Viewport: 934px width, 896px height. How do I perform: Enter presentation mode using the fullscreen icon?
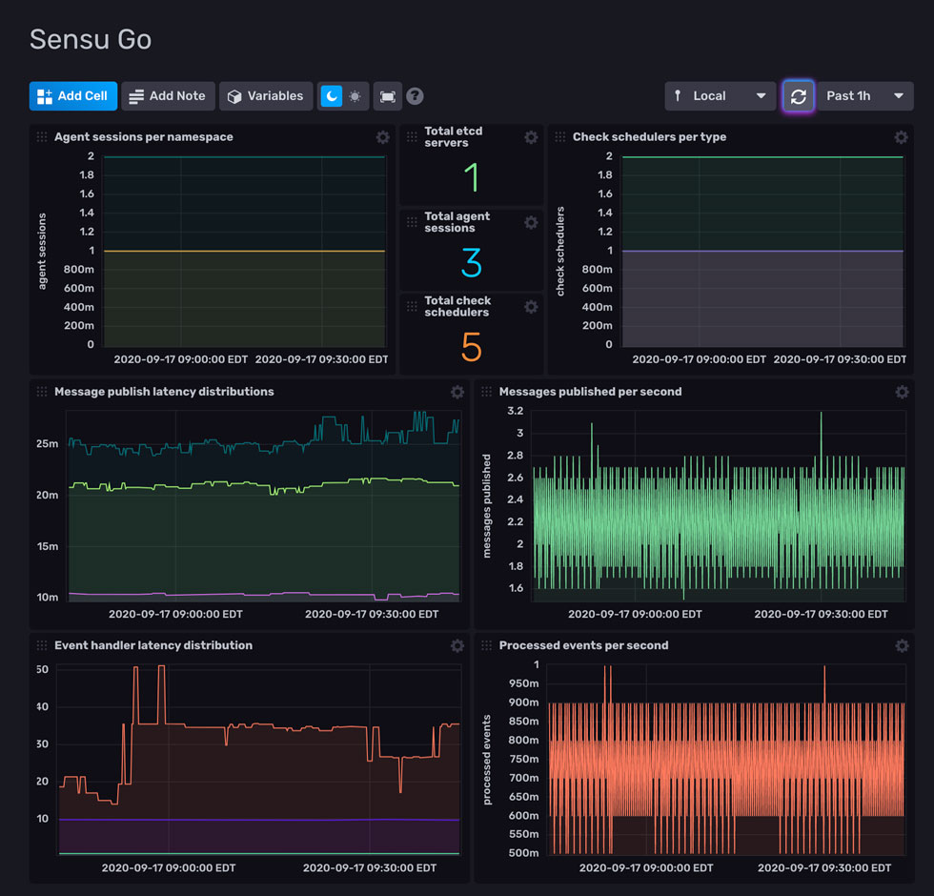point(388,95)
